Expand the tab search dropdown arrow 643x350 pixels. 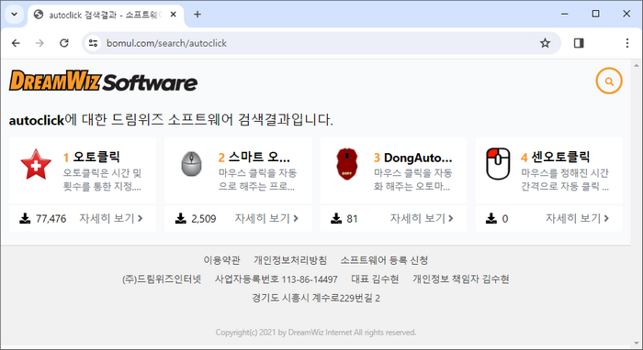pyautogui.click(x=15, y=15)
